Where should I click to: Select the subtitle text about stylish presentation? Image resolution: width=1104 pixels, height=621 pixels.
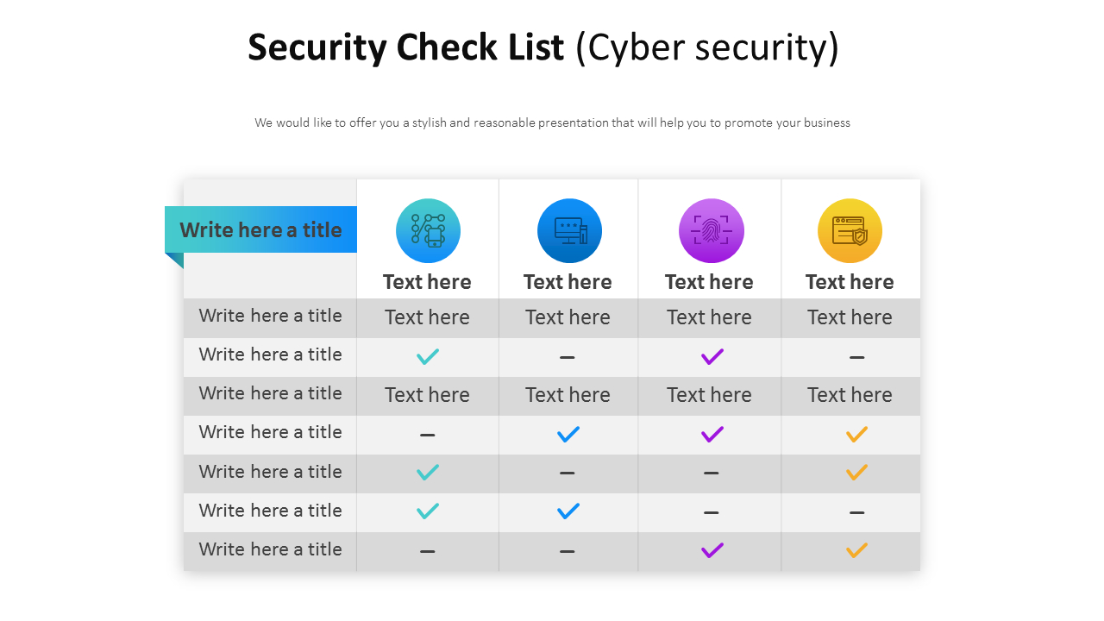(x=552, y=122)
